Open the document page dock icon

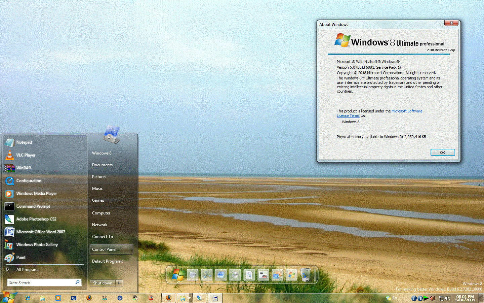(249, 275)
